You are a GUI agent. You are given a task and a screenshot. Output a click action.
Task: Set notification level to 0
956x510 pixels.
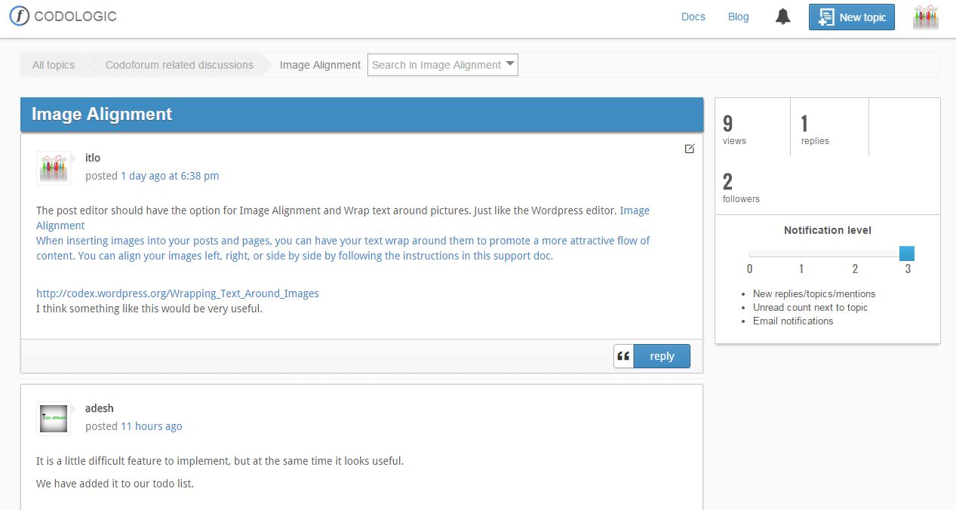point(749,269)
